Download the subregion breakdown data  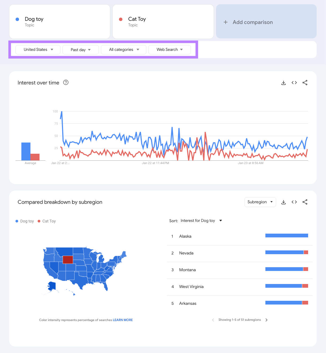point(283,202)
